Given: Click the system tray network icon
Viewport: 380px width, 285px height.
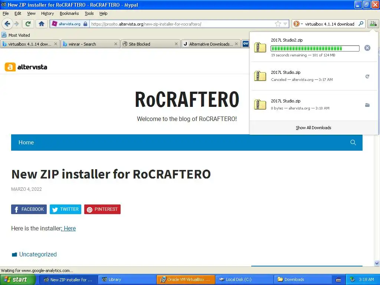Looking at the screenshot, I should pos(353,279).
